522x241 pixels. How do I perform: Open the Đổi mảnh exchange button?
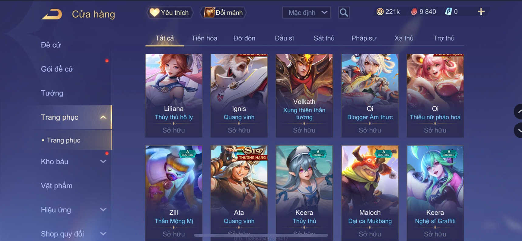tap(223, 13)
